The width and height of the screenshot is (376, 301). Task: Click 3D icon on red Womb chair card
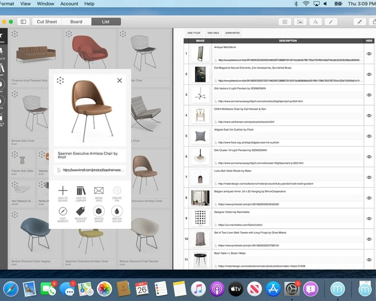(x=69, y=34)
